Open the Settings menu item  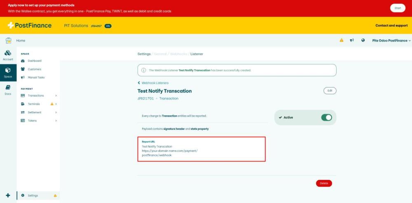pos(38,196)
